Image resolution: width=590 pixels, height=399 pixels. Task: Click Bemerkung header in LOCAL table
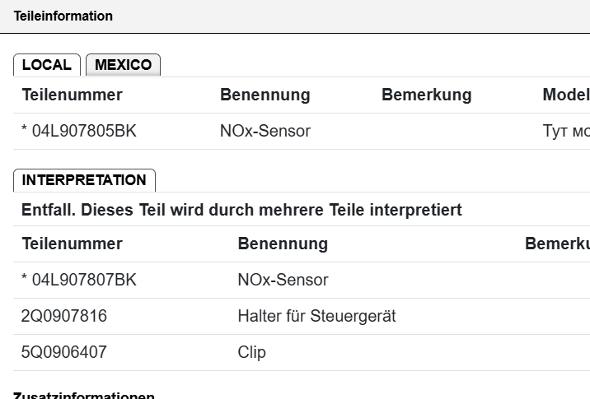click(x=426, y=95)
